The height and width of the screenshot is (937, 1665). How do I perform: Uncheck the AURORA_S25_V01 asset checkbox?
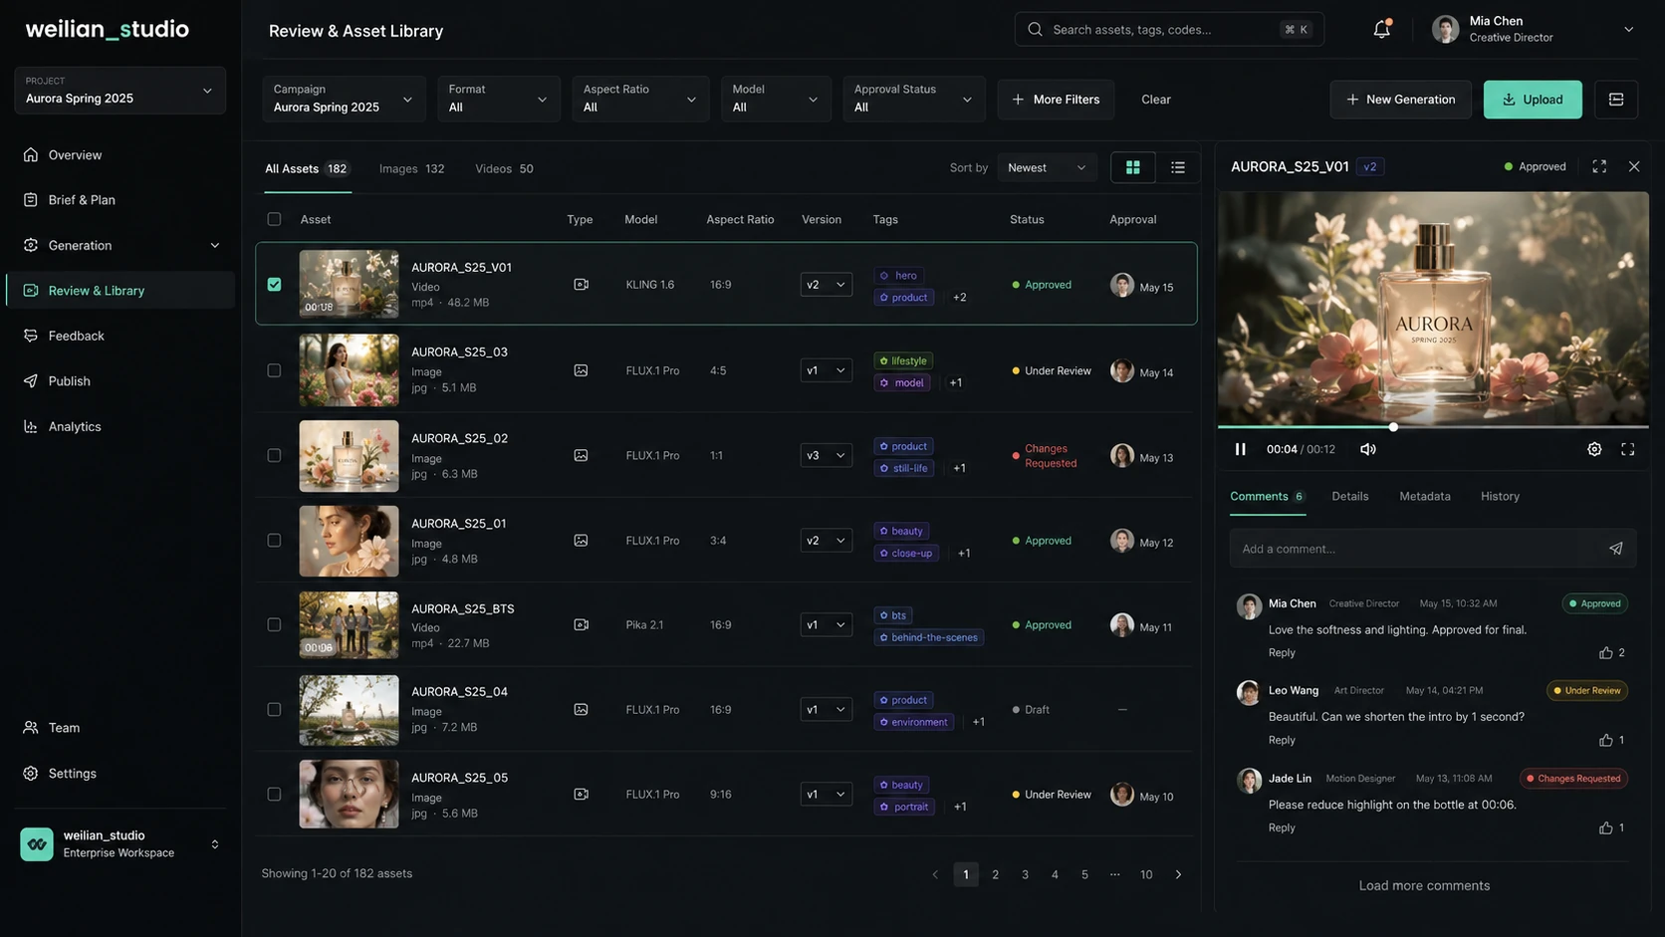(274, 285)
